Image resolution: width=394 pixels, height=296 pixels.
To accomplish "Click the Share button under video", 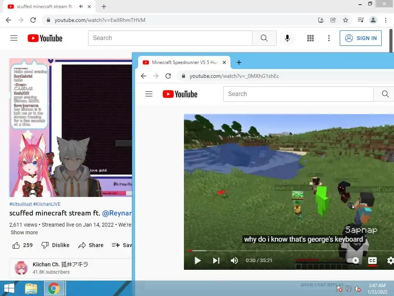I will click(91, 245).
